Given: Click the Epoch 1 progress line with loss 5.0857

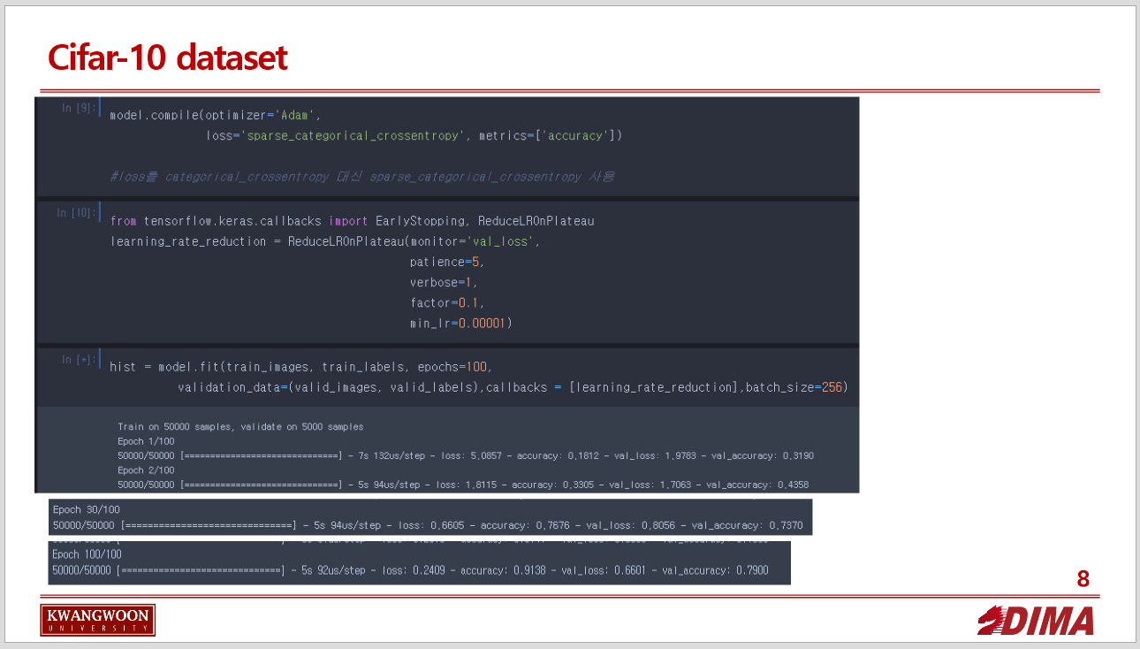Looking at the screenshot, I should point(466,456).
